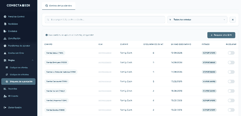Click the info icon beside the instant-changes note
241x116 pixels.
[x=47, y=35]
